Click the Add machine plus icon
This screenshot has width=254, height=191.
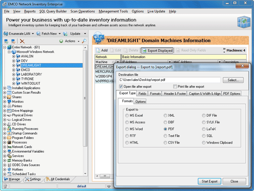pos(98,50)
